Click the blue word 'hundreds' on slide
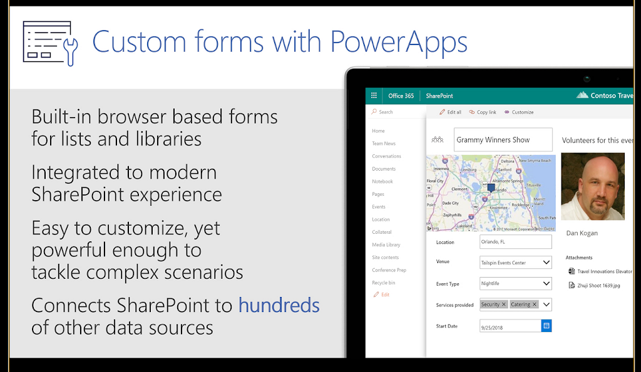Viewport: 641px width, 372px height. 279,305
